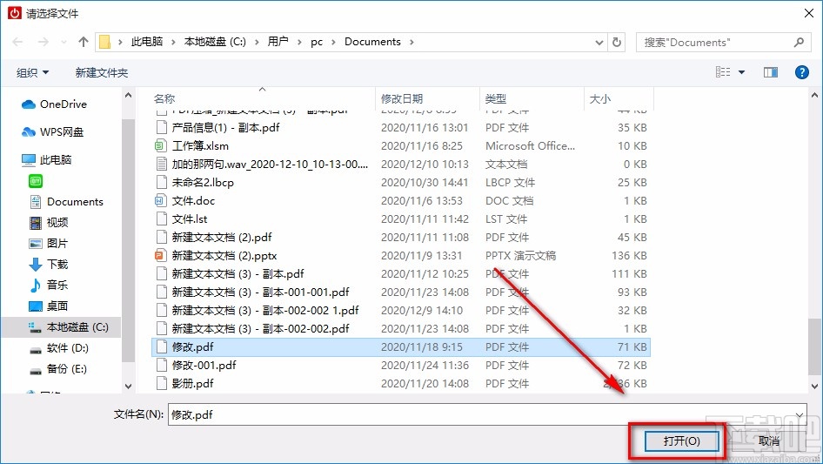The image size is (823, 464).
Task: Sort by 大小 column header
Action: (600, 98)
